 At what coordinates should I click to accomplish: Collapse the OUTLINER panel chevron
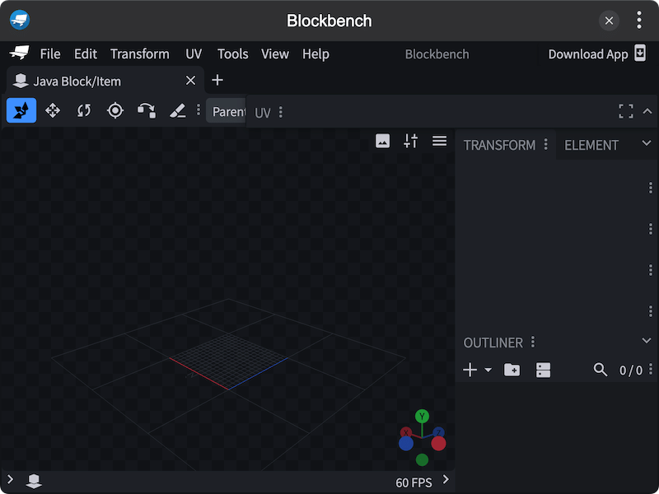pyautogui.click(x=647, y=340)
